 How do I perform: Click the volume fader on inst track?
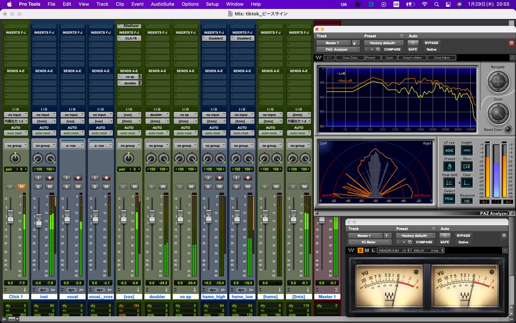coord(38,221)
